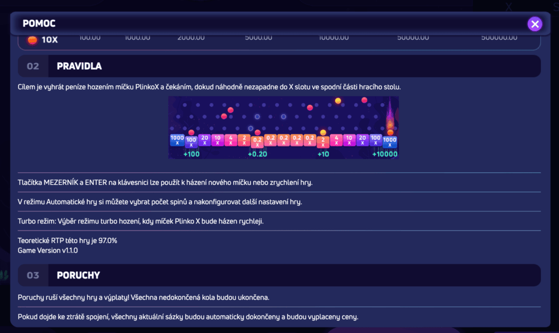Click the POMOC dialog title

(39, 23)
